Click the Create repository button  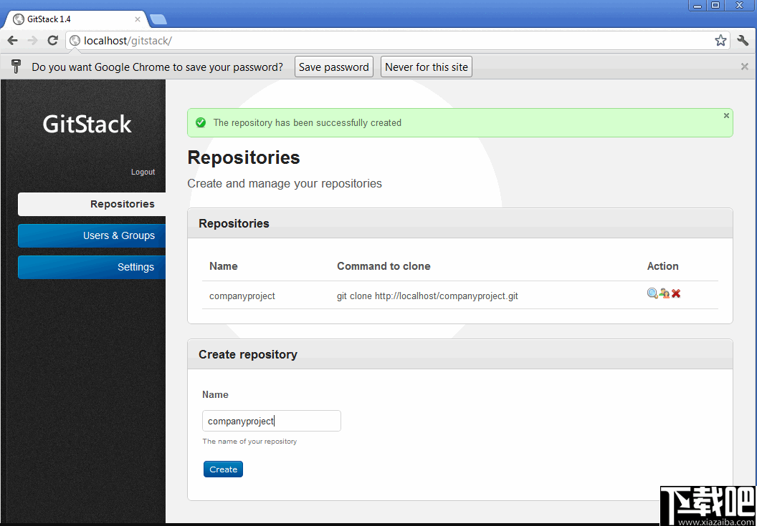point(223,469)
